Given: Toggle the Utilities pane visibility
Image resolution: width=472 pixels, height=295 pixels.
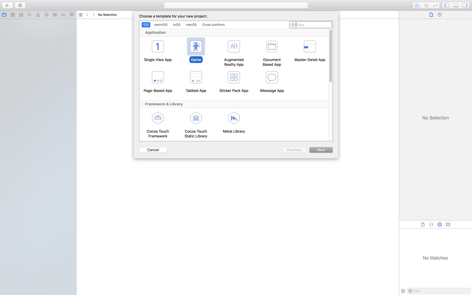Looking at the screenshot, I should point(465,5).
